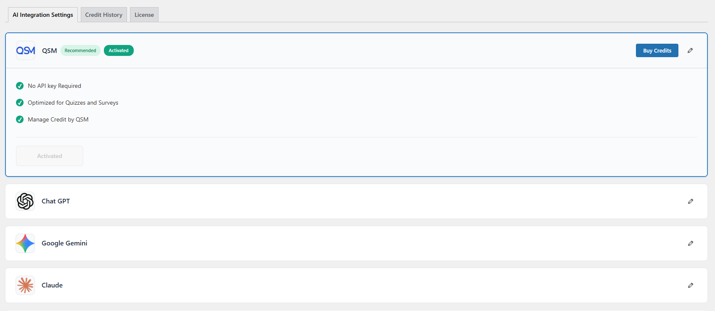Image resolution: width=715 pixels, height=311 pixels.
Task: Click the Google Gemini star icon
Action: (25, 243)
